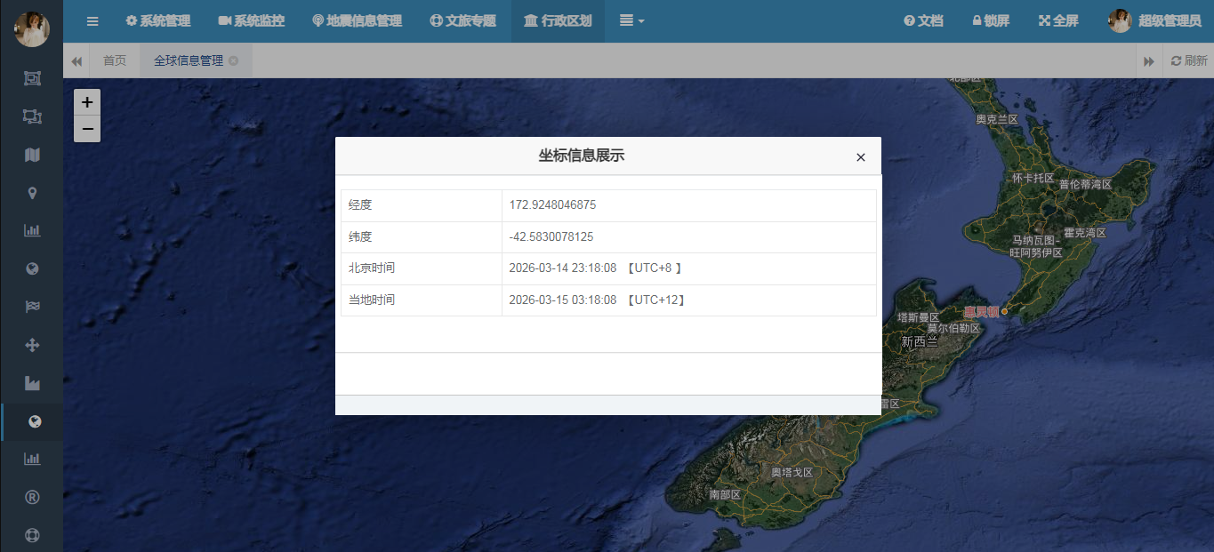This screenshot has height=552, width=1214.
Task: Click the 经度 label cell
Action: [x=422, y=205]
